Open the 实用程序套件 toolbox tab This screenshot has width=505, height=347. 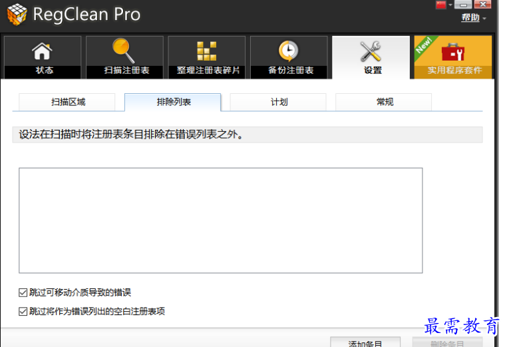(453, 57)
